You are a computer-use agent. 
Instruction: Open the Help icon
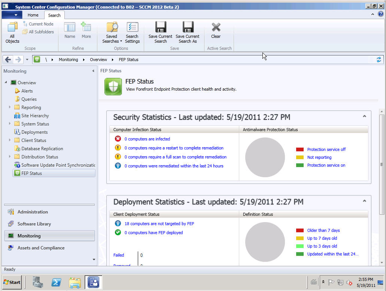tap(381, 14)
